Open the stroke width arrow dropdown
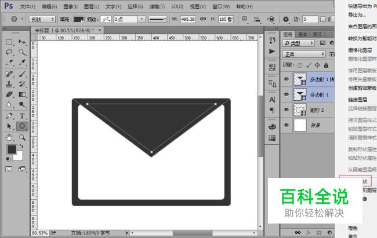Image resolution: width=377 pixels, height=238 pixels. 142,19
